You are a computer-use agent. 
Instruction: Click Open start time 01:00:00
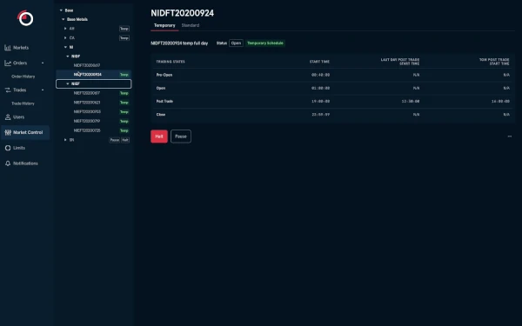click(320, 88)
